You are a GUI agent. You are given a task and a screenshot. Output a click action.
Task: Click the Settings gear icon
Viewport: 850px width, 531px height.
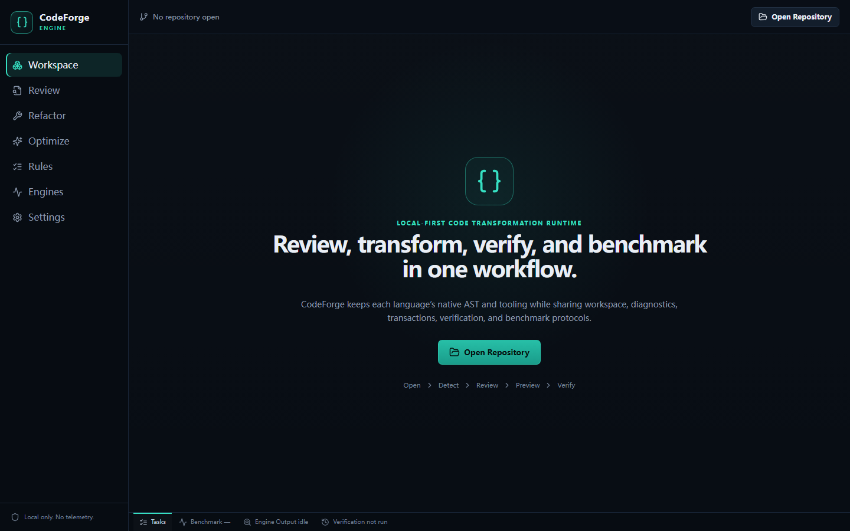point(18,217)
